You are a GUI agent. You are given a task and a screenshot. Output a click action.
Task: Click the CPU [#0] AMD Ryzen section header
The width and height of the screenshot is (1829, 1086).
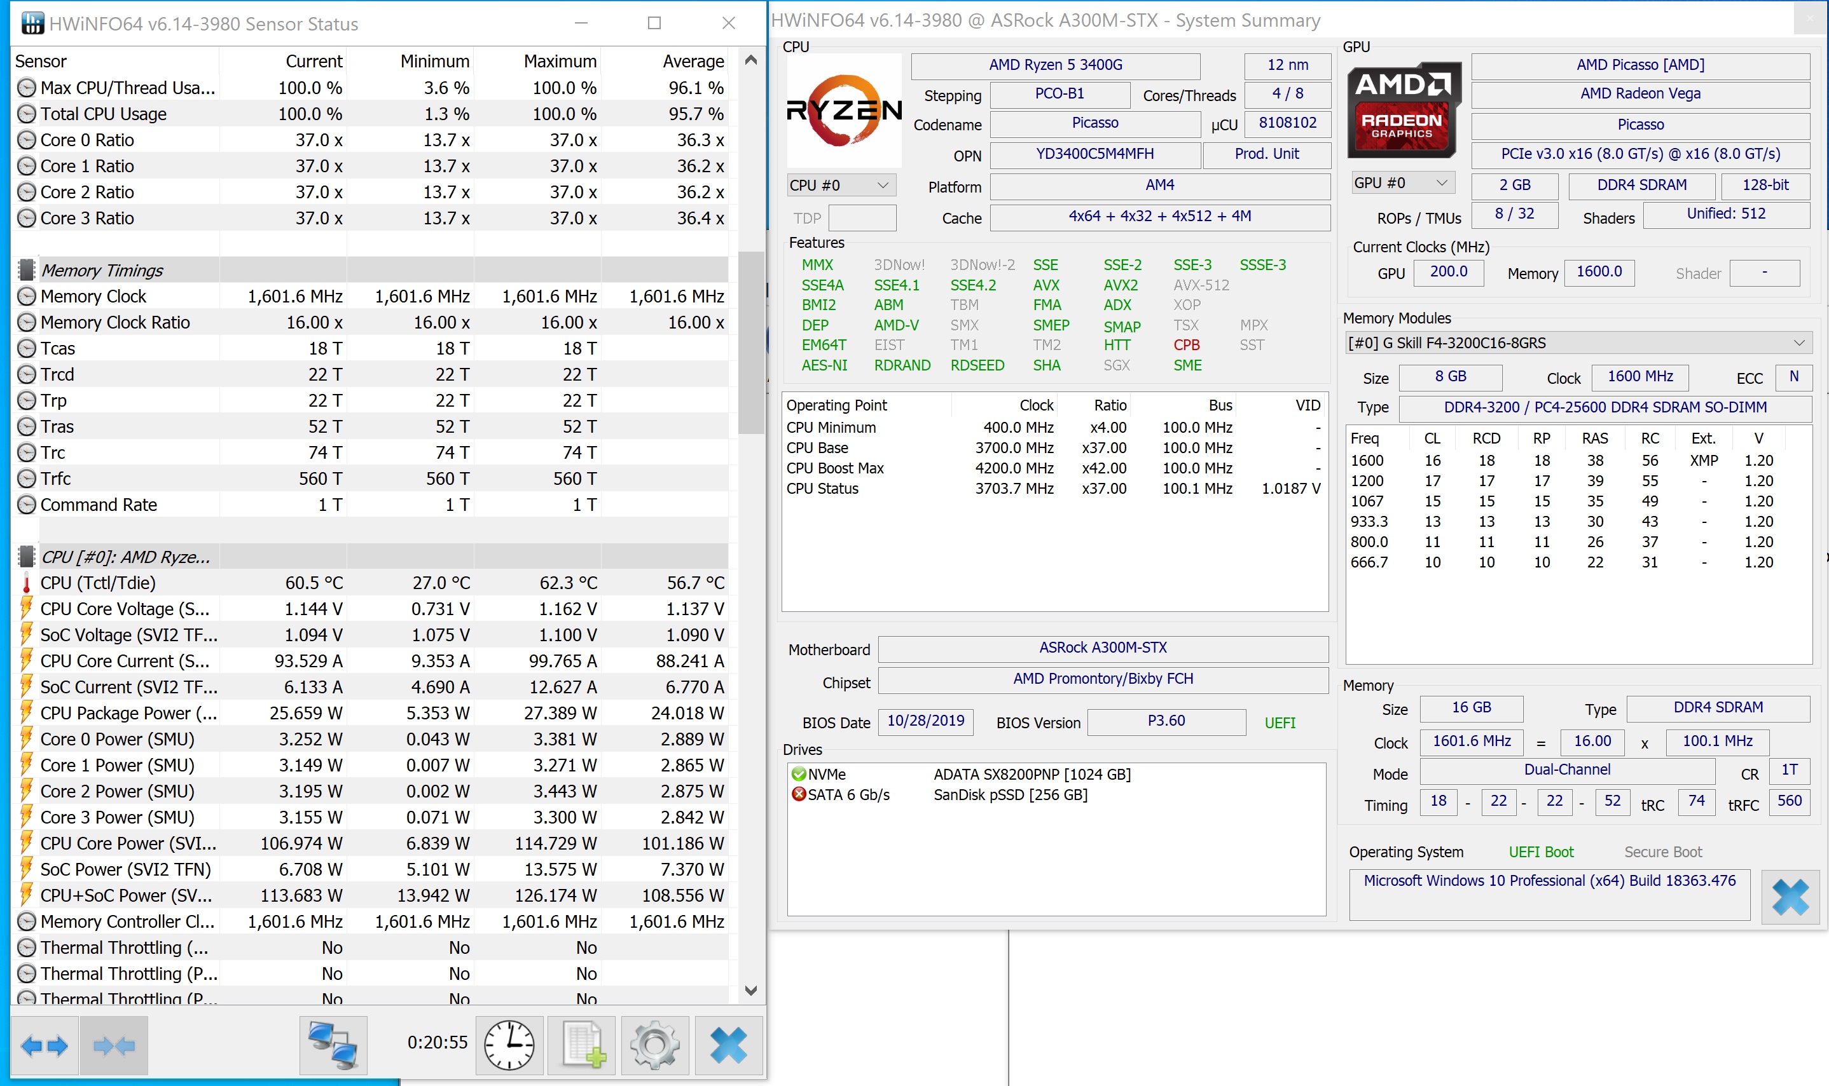point(125,557)
